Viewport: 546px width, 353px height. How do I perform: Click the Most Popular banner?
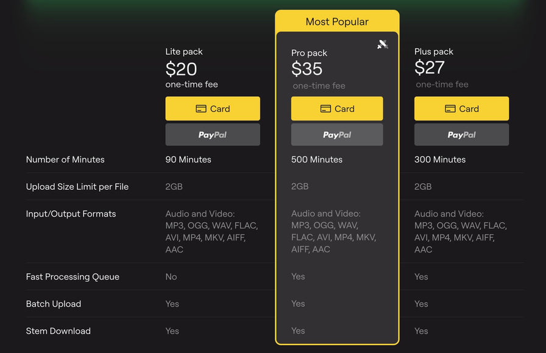click(x=337, y=22)
